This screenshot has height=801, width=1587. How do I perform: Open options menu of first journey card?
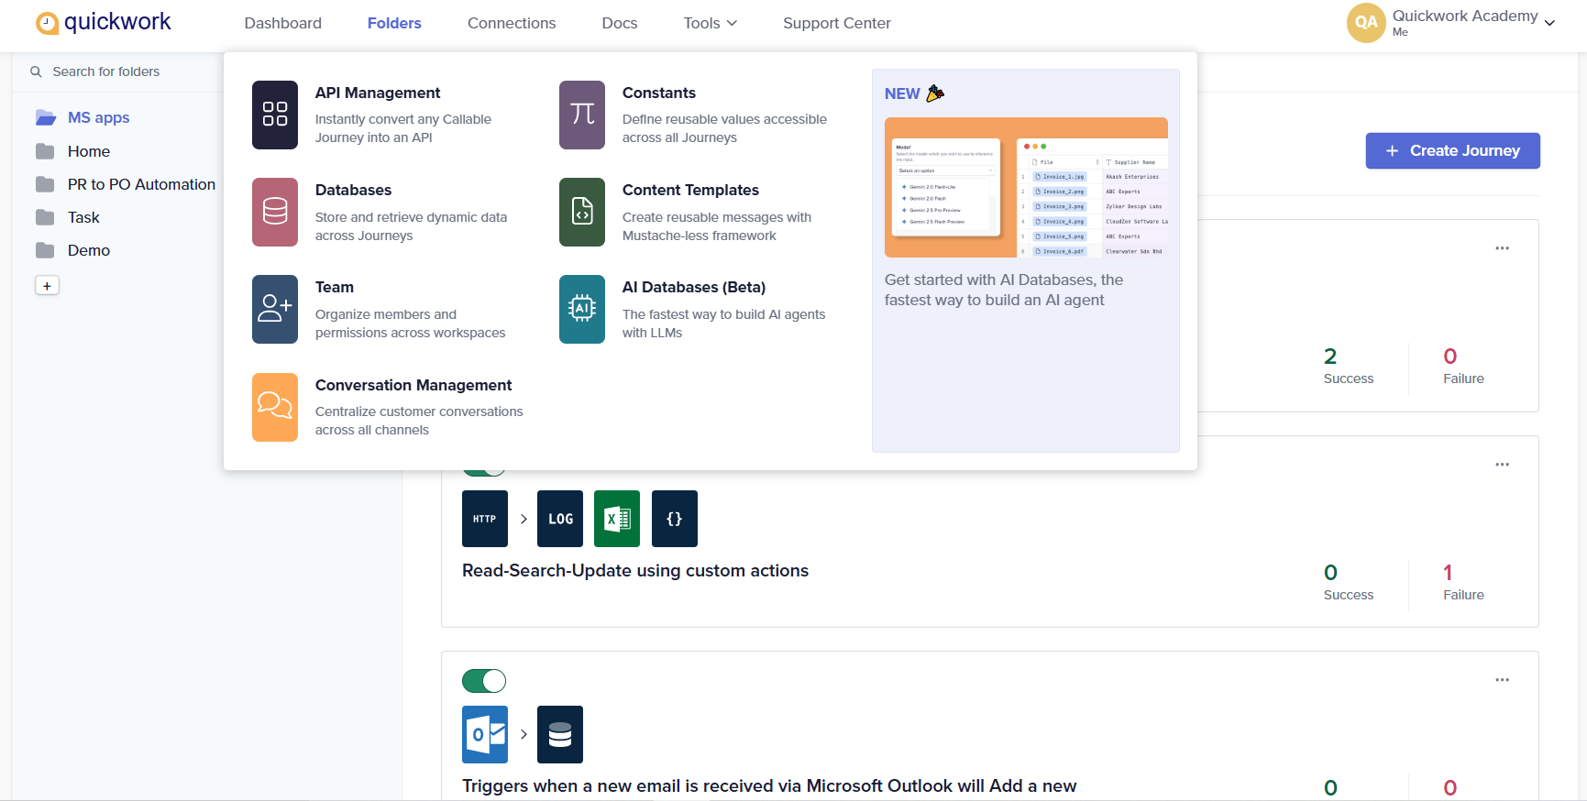(x=1502, y=248)
